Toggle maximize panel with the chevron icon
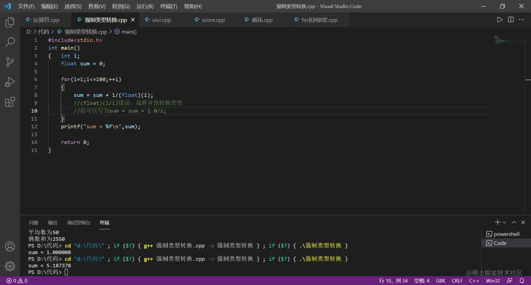The width and height of the screenshot is (531, 285). [513, 222]
